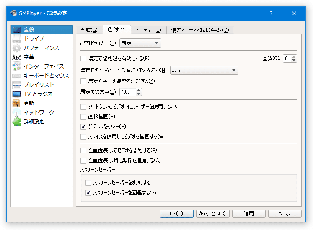This screenshot has width=313, height=230.
Task: Decrease the 品質 value with down arrow
Action: tap(294, 60)
